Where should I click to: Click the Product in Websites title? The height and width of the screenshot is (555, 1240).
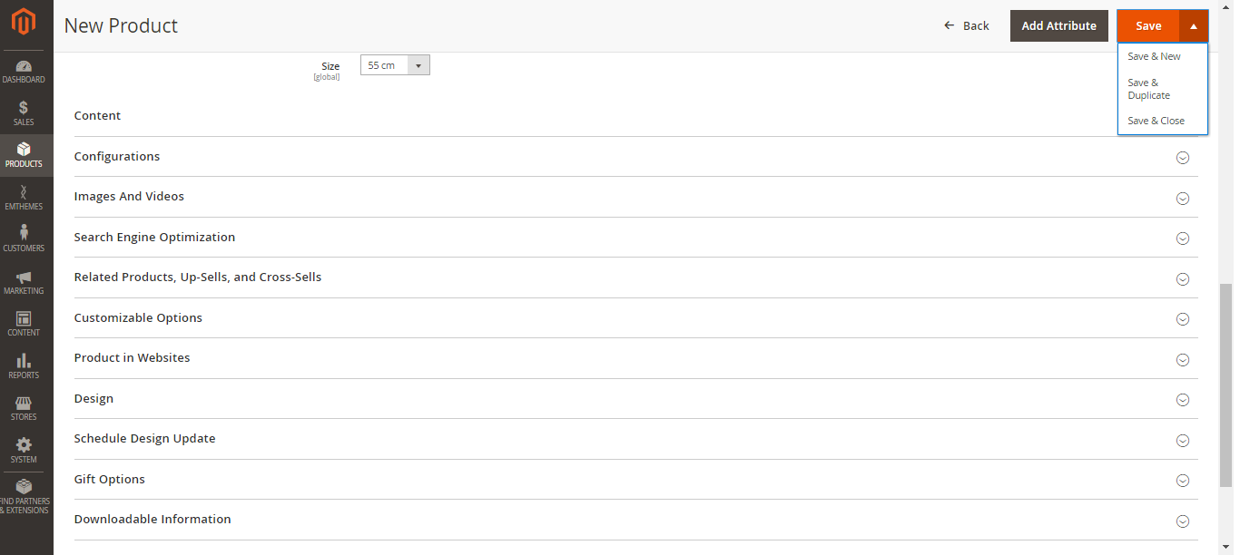[x=132, y=357]
